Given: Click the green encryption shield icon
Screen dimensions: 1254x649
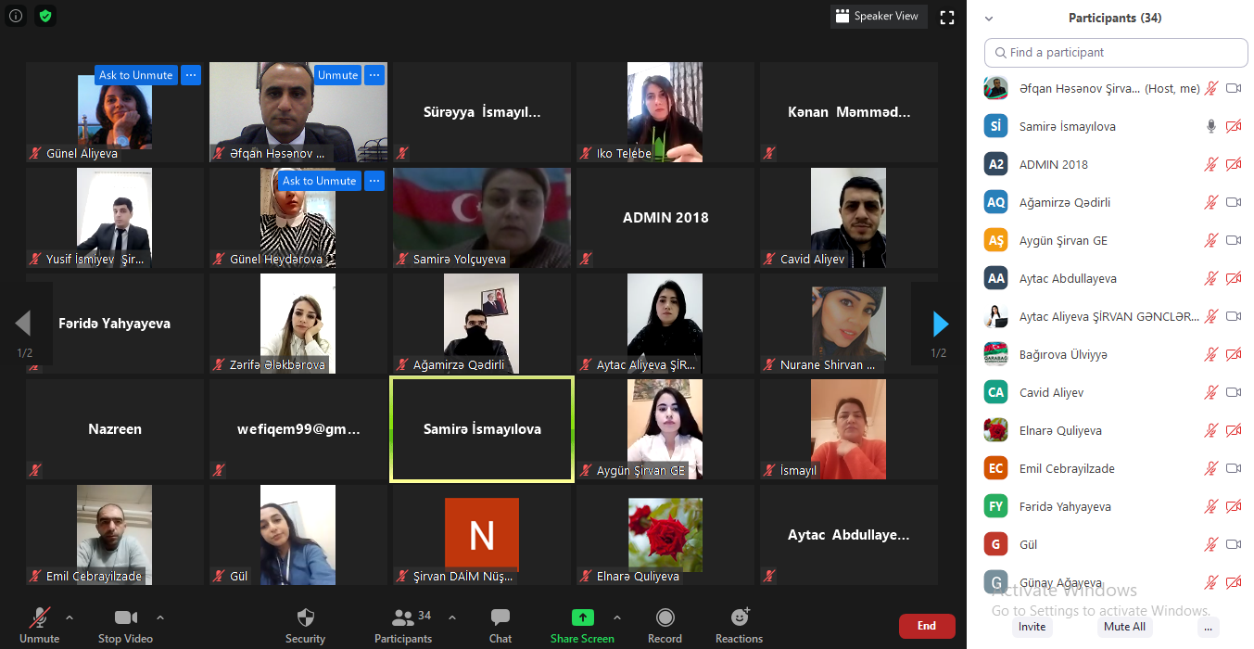Looking at the screenshot, I should (x=44, y=16).
